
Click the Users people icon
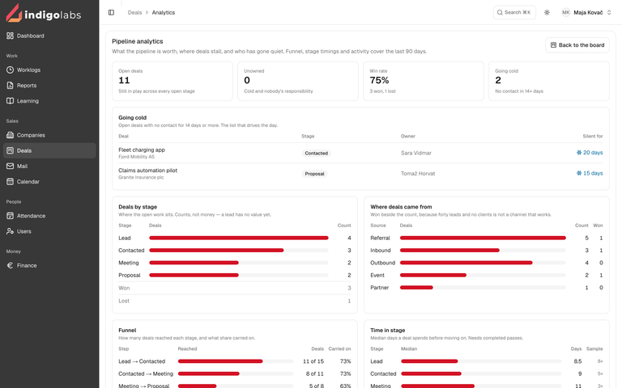10,231
